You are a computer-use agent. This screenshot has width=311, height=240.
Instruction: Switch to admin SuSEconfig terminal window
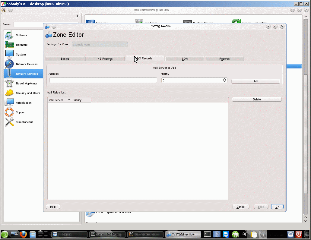click(107, 235)
